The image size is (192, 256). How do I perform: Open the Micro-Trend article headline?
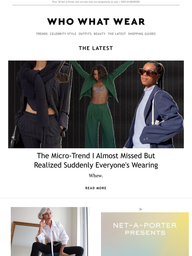pyautogui.click(x=96, y=160)
